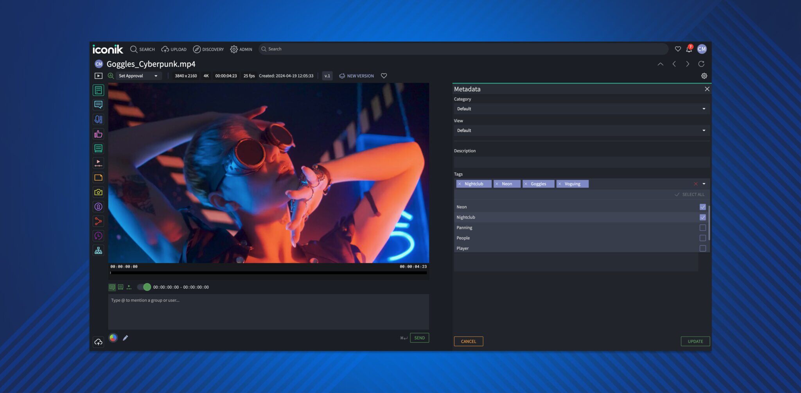Uncheck the Nightclub tag checkbox
Viewport: 801px width, 393px height.
(702, 217)
